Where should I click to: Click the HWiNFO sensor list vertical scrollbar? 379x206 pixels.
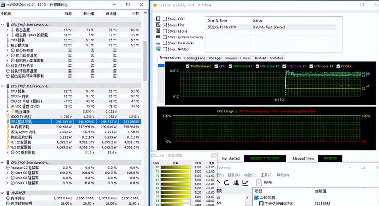point(145,59)
